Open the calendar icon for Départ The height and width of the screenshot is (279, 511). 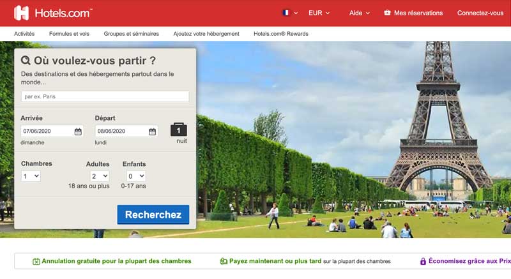pyautogui.click(x=152, y=132)
